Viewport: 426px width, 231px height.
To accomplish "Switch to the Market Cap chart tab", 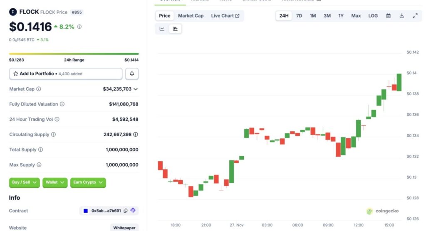I will 191,16.
